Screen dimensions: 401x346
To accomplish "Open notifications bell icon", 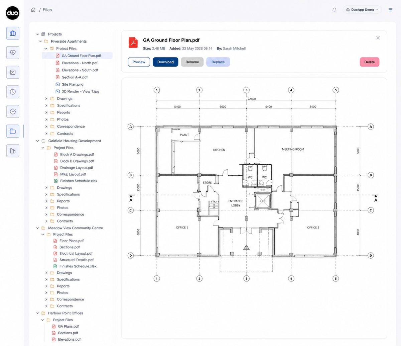I will coord(334,10).
